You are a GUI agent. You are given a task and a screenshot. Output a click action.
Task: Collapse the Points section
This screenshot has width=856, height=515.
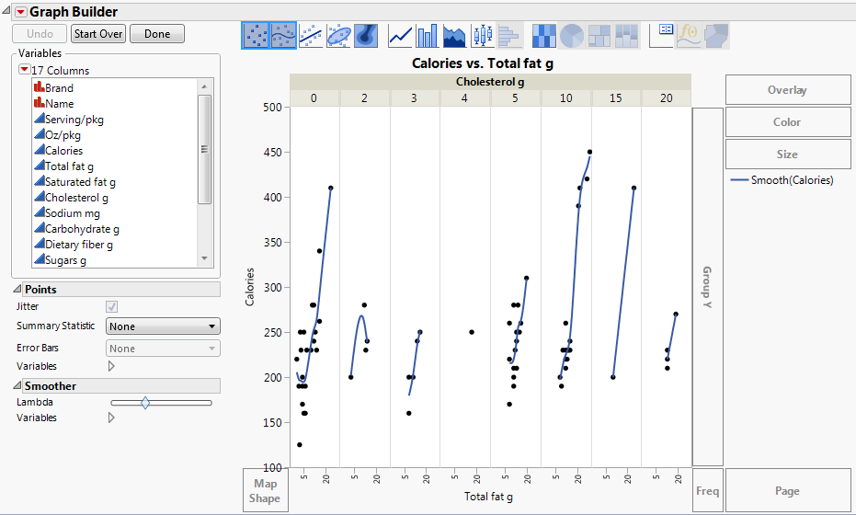point(17,289)
